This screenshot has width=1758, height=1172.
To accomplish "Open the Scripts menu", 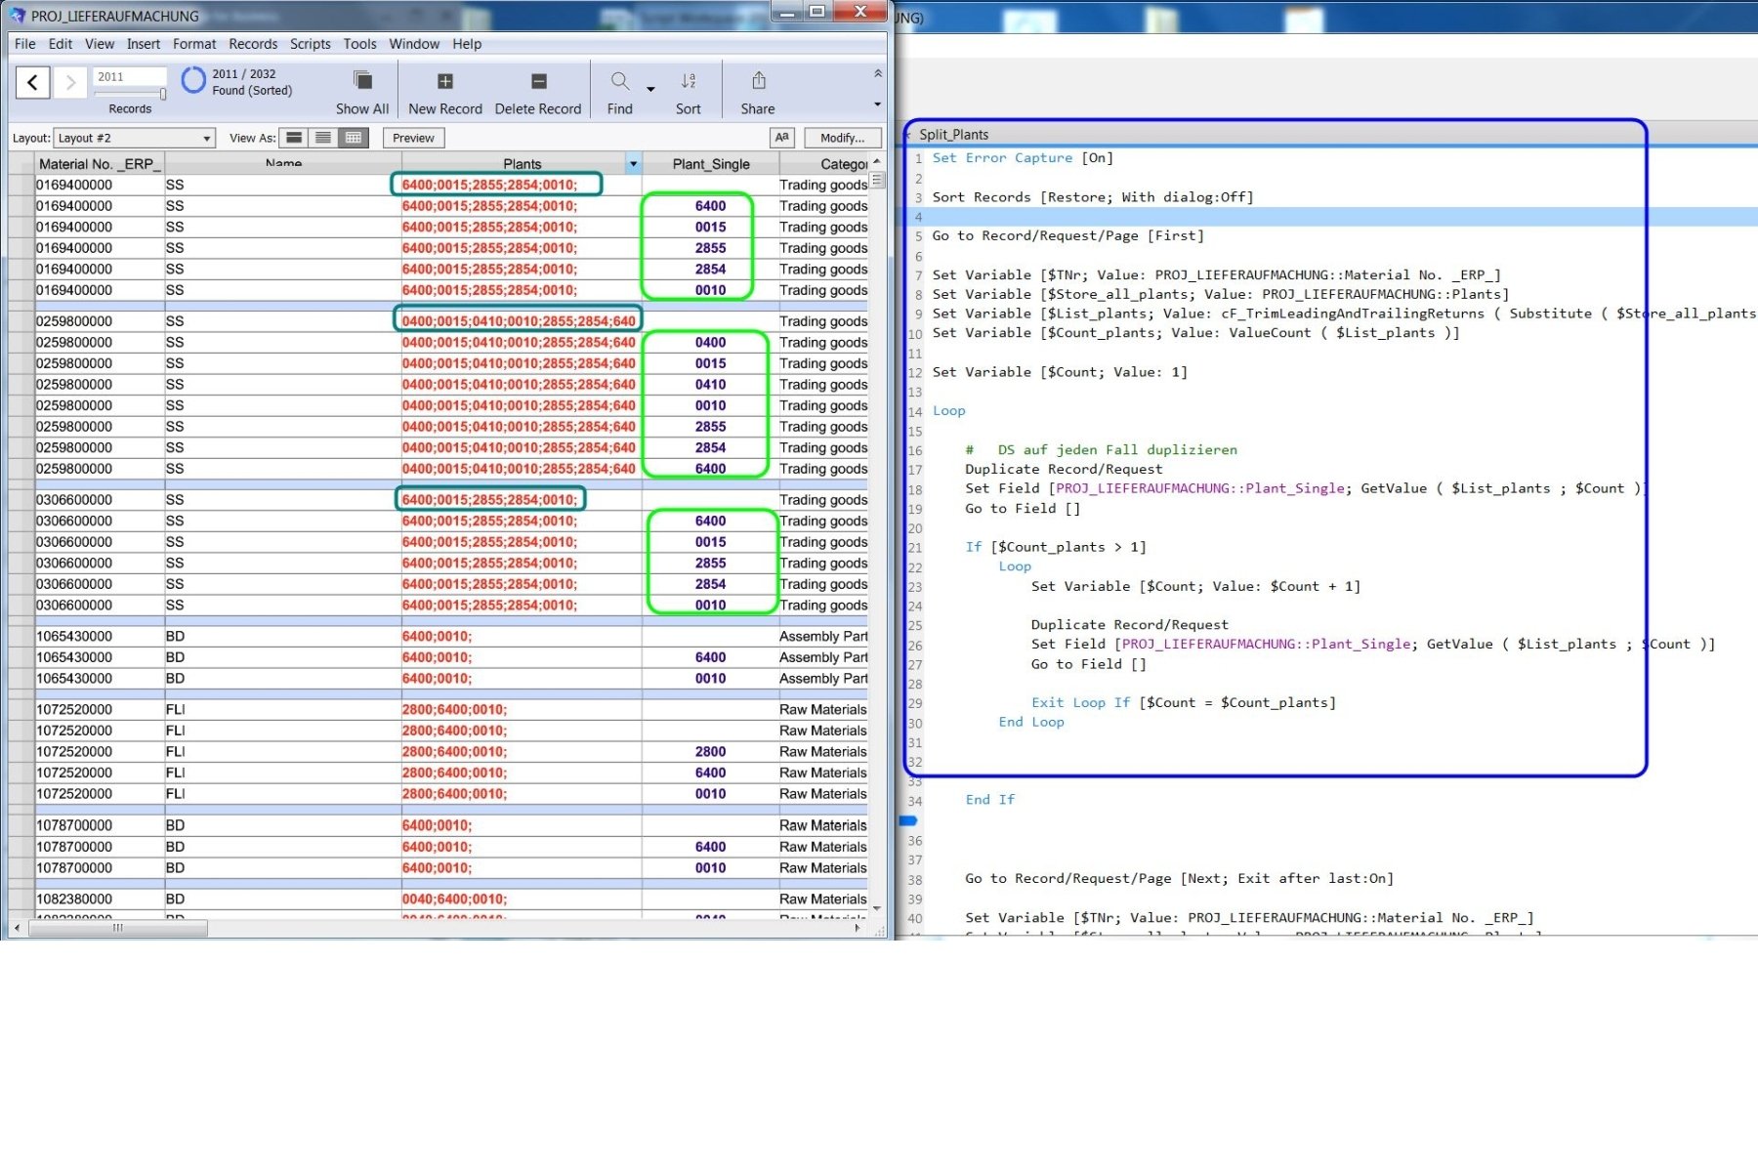I will click(x=310, y=44).
